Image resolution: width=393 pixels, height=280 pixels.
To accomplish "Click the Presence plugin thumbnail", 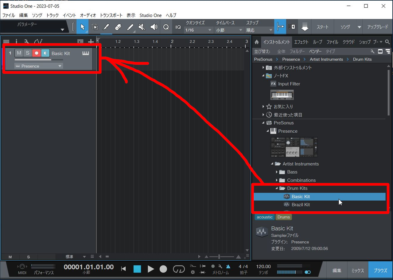I will coord(294,147).
